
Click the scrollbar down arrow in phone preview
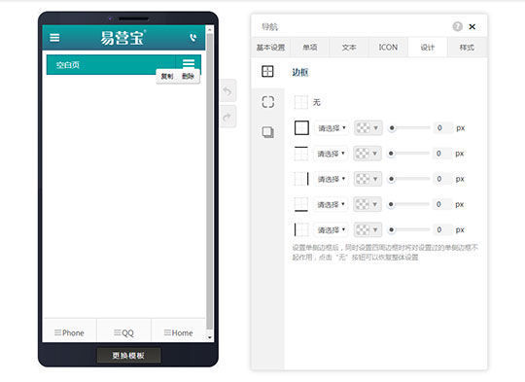[x=210, y=338]
